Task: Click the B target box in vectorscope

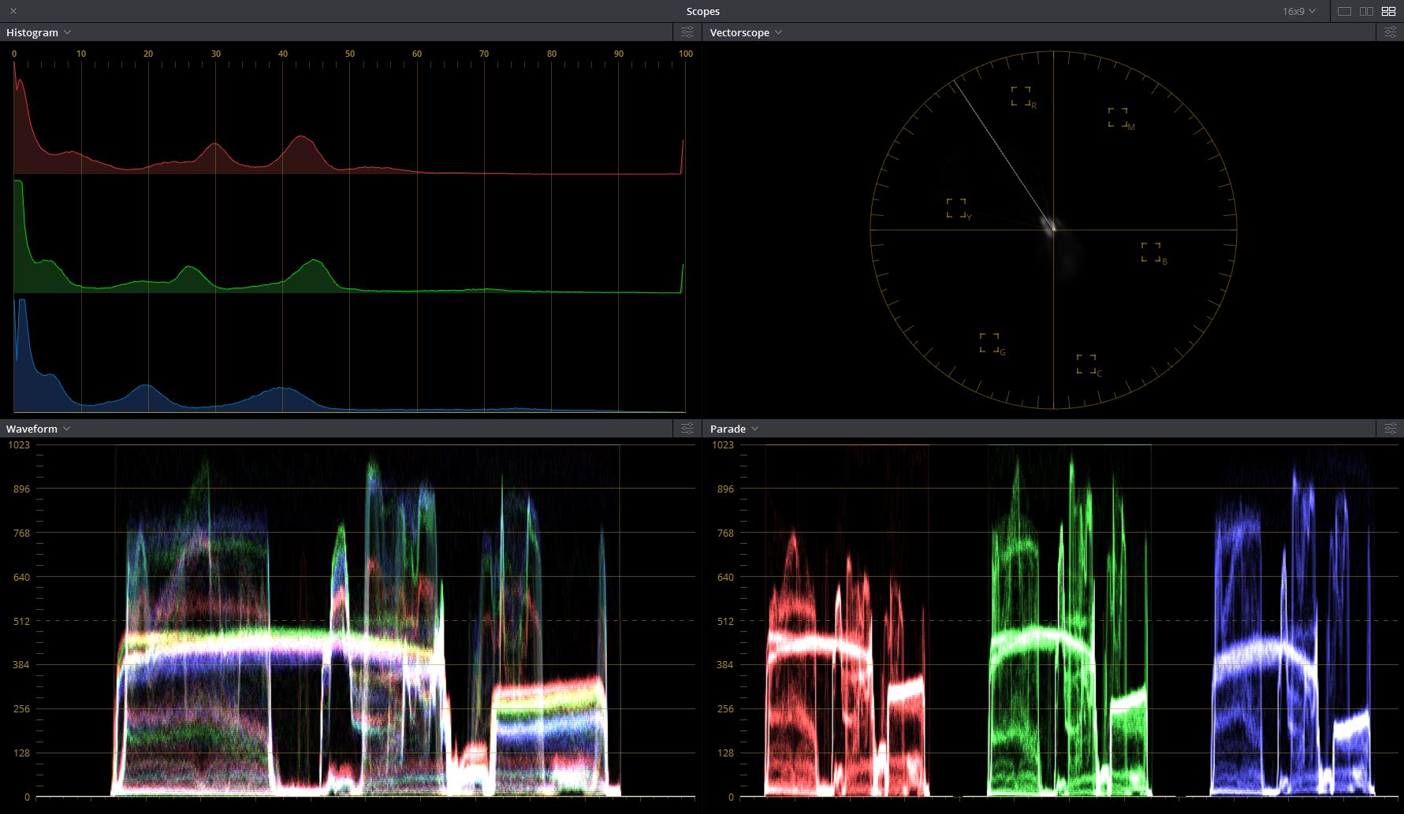Action: (x=1151, y=252)
